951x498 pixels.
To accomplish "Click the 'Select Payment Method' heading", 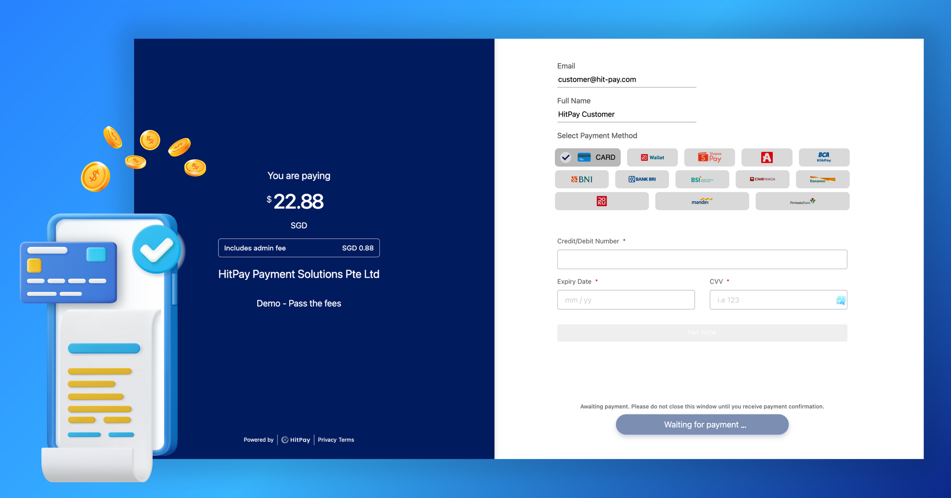I will click(x=597, y=136).
